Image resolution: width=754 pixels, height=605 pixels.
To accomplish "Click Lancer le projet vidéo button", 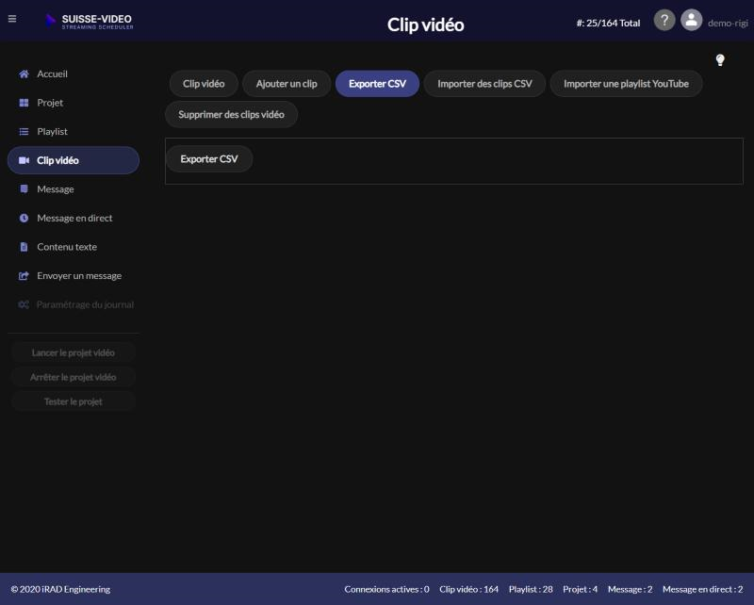I will pyautogui.click(x=74, y=353).
